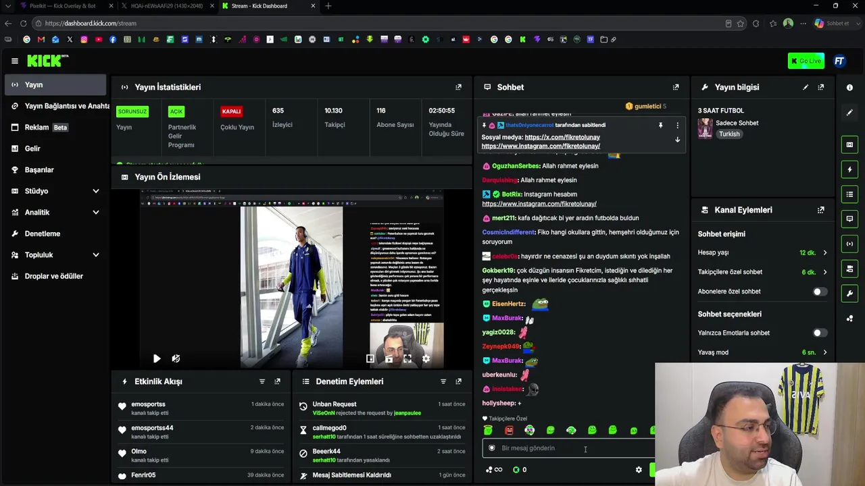Toggle the channel actions widget icon
Image resolution: width=865 pixels, height=486 pixels.
tap(849, 269)
